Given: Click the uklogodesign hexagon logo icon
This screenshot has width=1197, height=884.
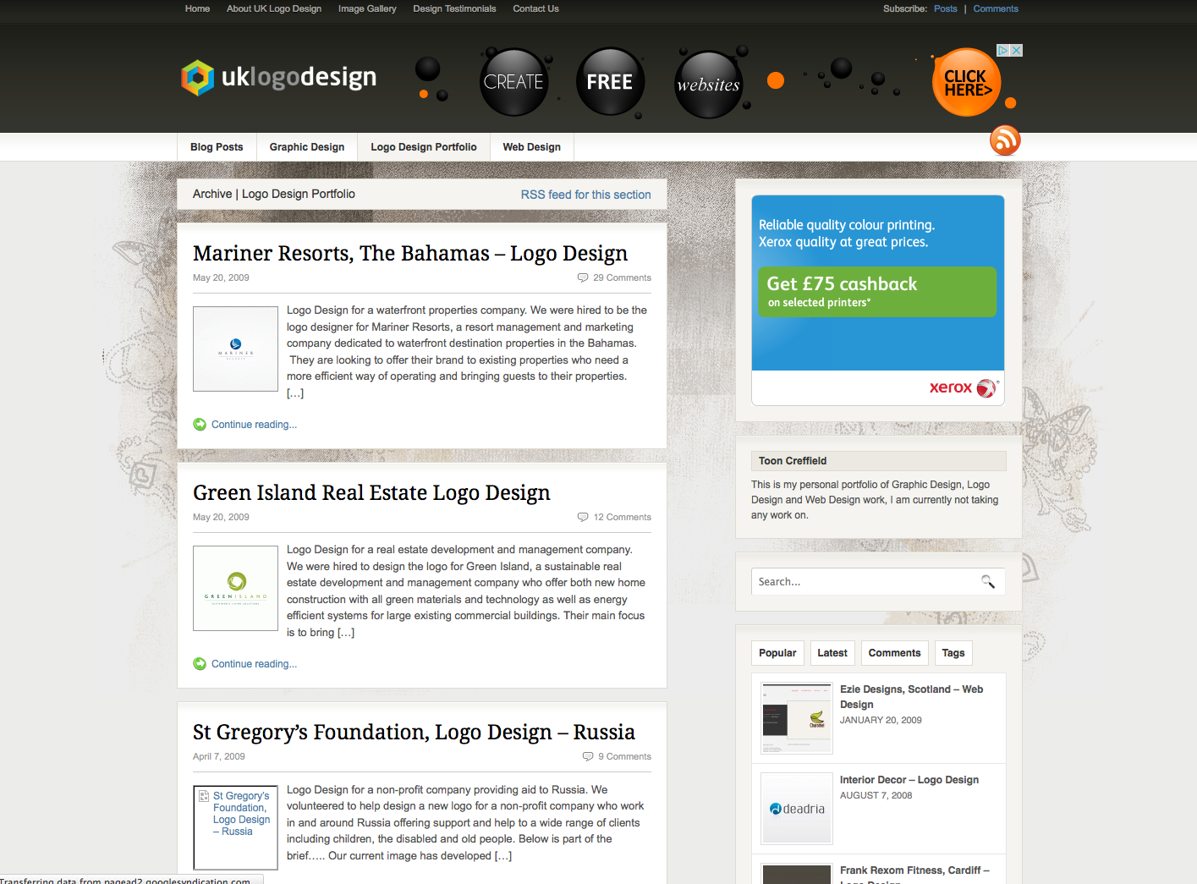Looking at the screenshot, I should [198, 78].
